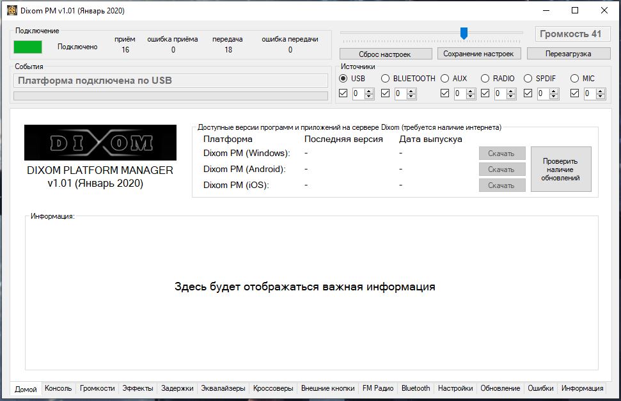
Task: Select the AUX source radio button
Action: pyautogui.click(x=444, y=79)
